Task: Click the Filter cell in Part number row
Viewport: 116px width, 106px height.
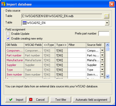Action: point(77,55)
